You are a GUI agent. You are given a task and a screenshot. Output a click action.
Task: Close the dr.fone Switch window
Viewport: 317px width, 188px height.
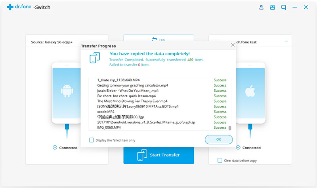pyautogui.click(x=306, y=8)
